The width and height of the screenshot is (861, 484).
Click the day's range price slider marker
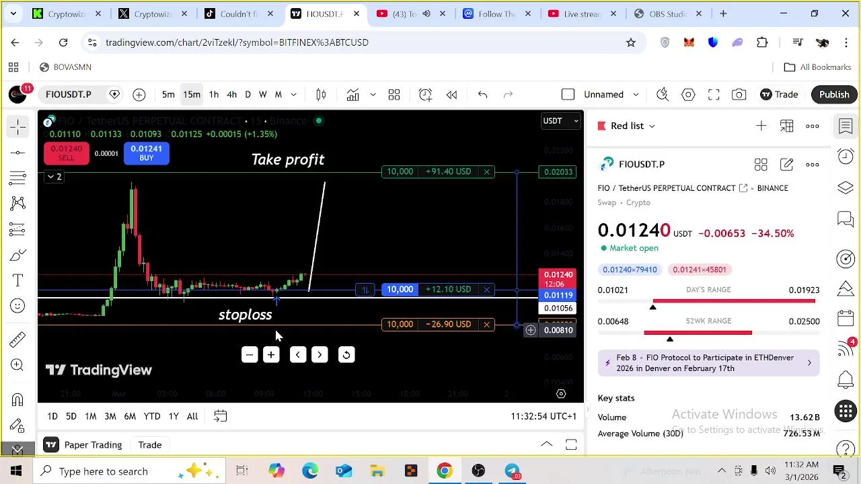pyautogui.click(x=652, y=307)
